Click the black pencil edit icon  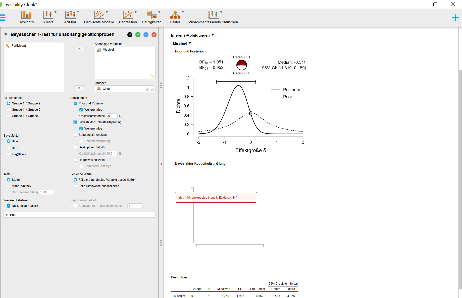130,35
